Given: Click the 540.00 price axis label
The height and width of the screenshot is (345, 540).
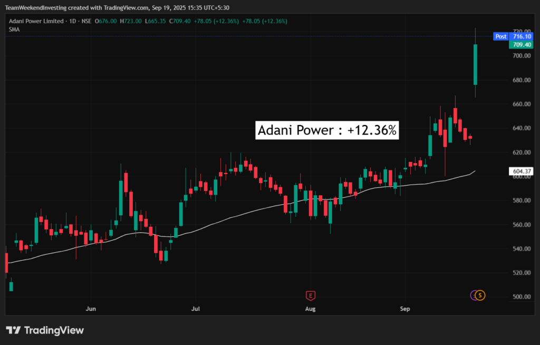Looking at the screenshot, I should 522,248.
